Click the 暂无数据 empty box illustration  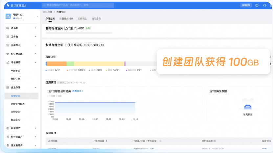click(248, 107)
